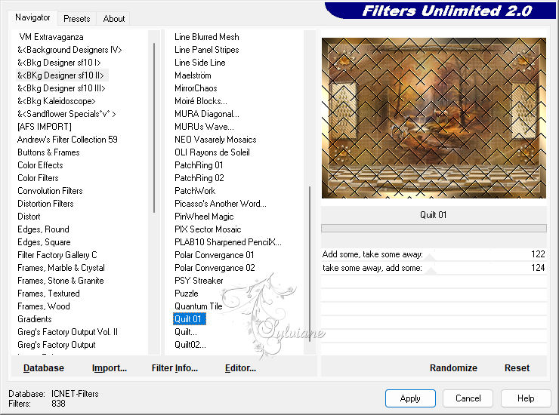Launch the Editor... option
The height and width of the screenshot is (415, 559).
[240, 368]
